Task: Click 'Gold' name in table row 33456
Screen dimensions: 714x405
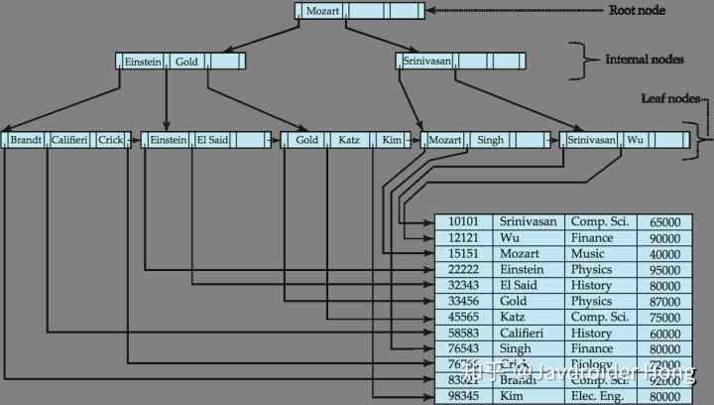Action: point(514,301)
